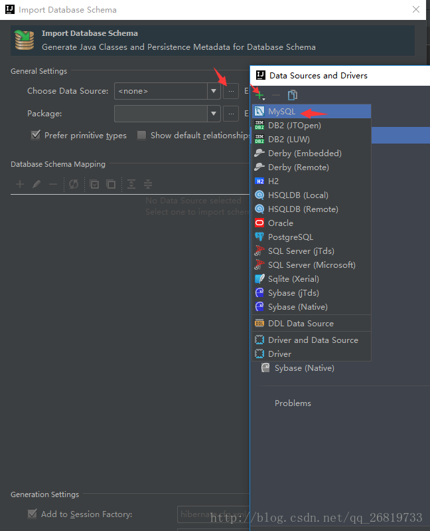Choose DB2 (JTOpen) driver entry
The image size is (430, 531).
[x=311, y=126]
